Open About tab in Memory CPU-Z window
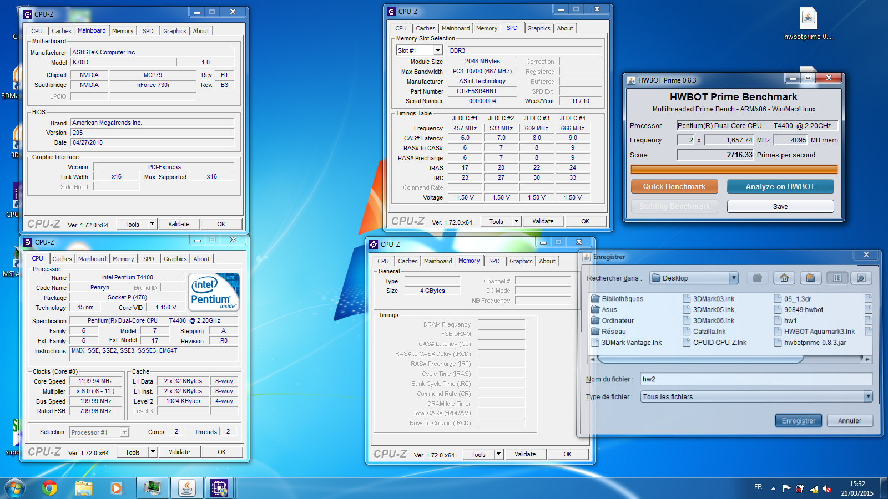This screenshot has height=499, width=888. (547, 261)
